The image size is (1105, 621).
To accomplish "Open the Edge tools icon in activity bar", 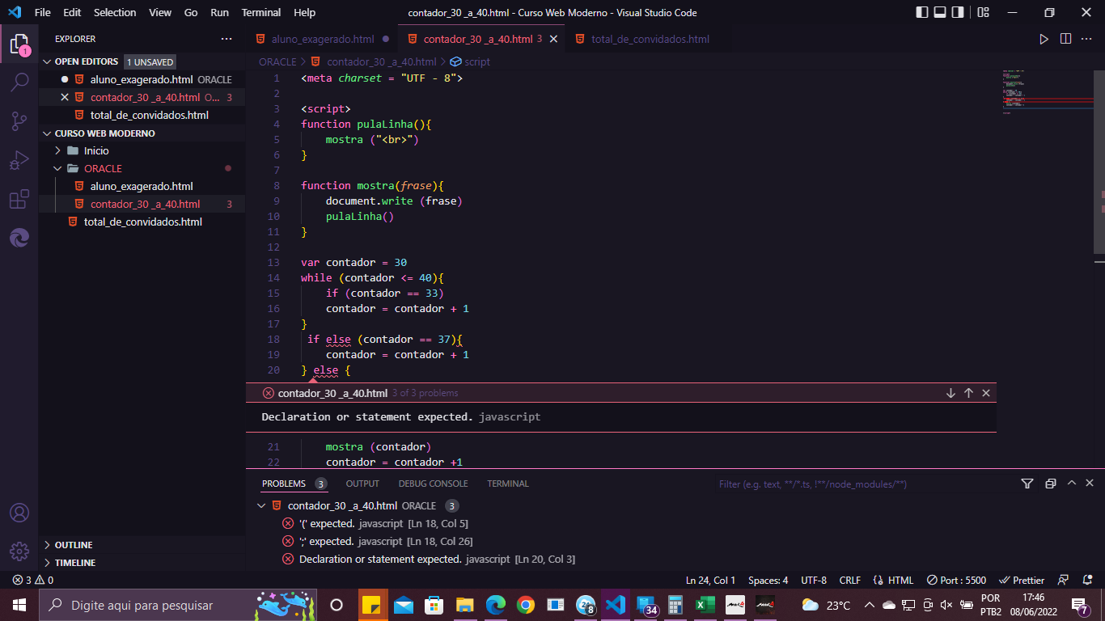I will [19, 238].
